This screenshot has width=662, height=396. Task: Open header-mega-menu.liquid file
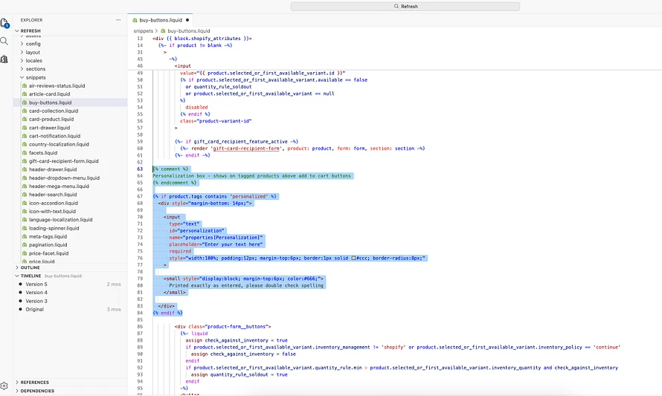pos(59,186)
